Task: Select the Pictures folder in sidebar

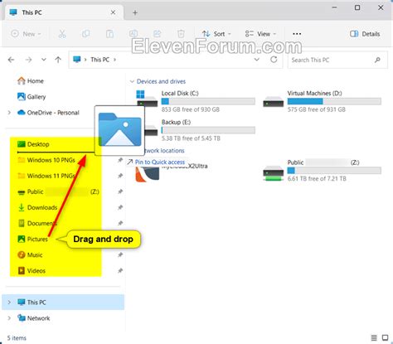Action: (x=32, y=239)
